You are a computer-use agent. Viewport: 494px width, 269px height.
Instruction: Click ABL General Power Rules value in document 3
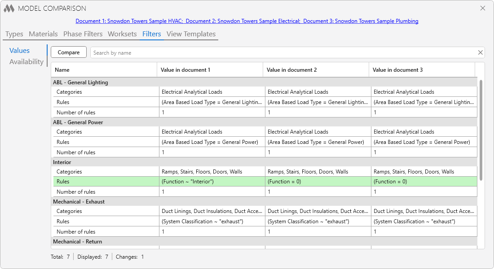424,142
